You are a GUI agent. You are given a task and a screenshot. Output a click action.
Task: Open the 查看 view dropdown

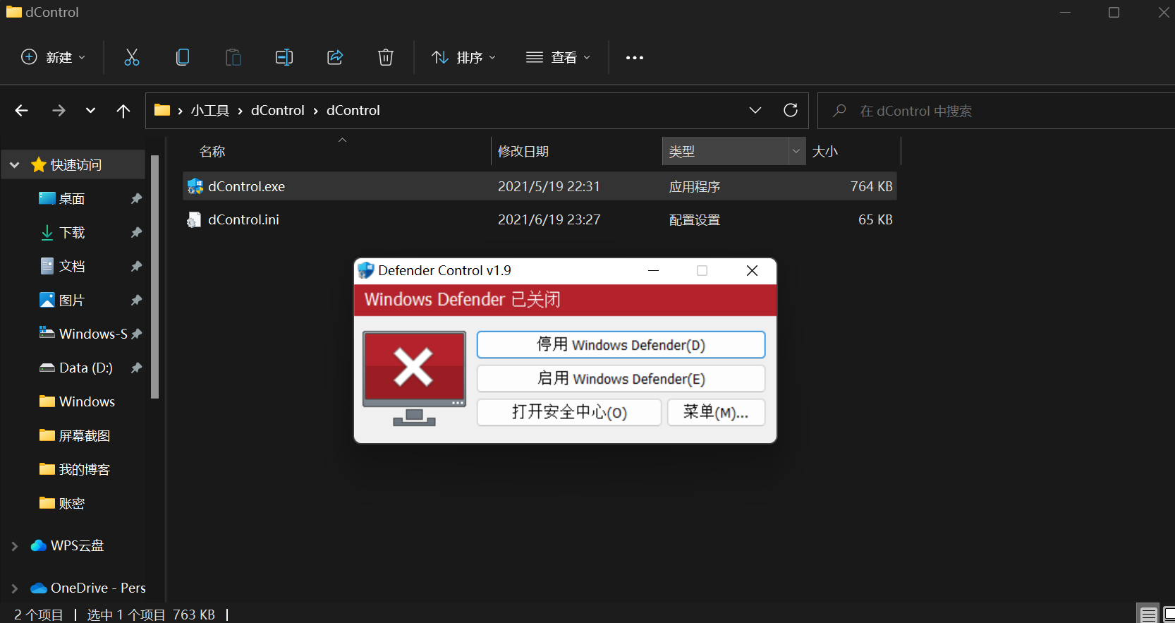(x=558, y=57)
